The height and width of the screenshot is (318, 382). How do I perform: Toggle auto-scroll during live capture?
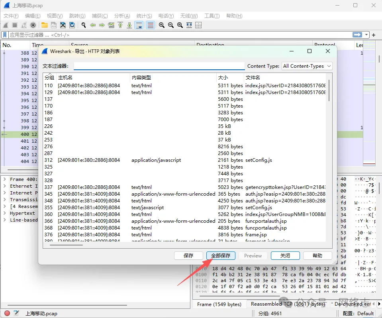coord(139,25)
